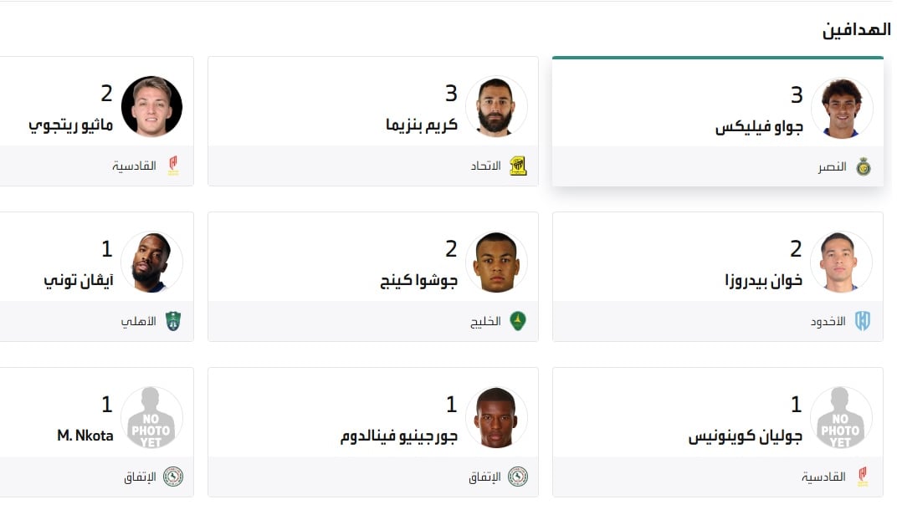Open جوشوا كينج player name link

click(418, 281)
